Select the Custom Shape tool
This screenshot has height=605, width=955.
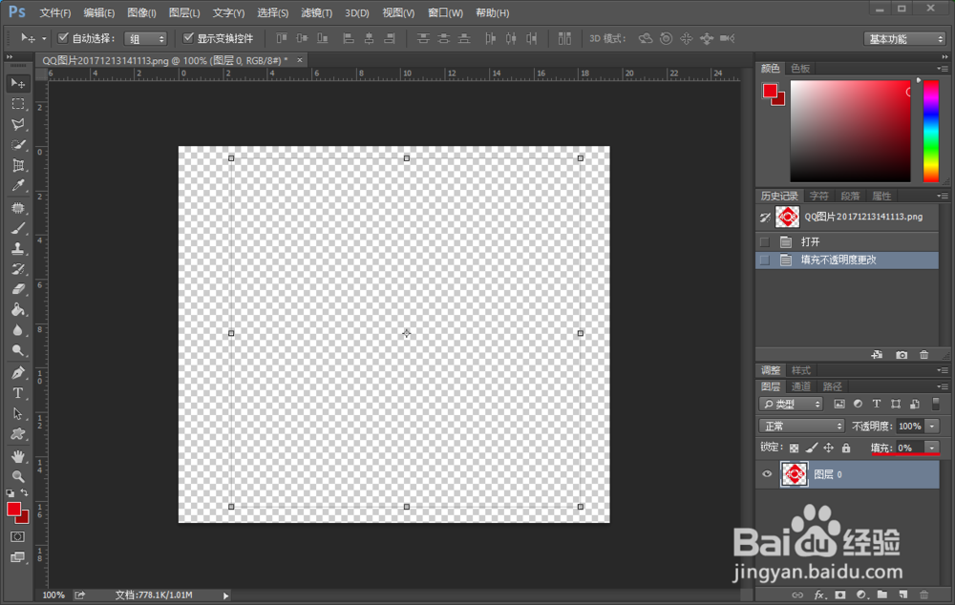pos(17,434)
